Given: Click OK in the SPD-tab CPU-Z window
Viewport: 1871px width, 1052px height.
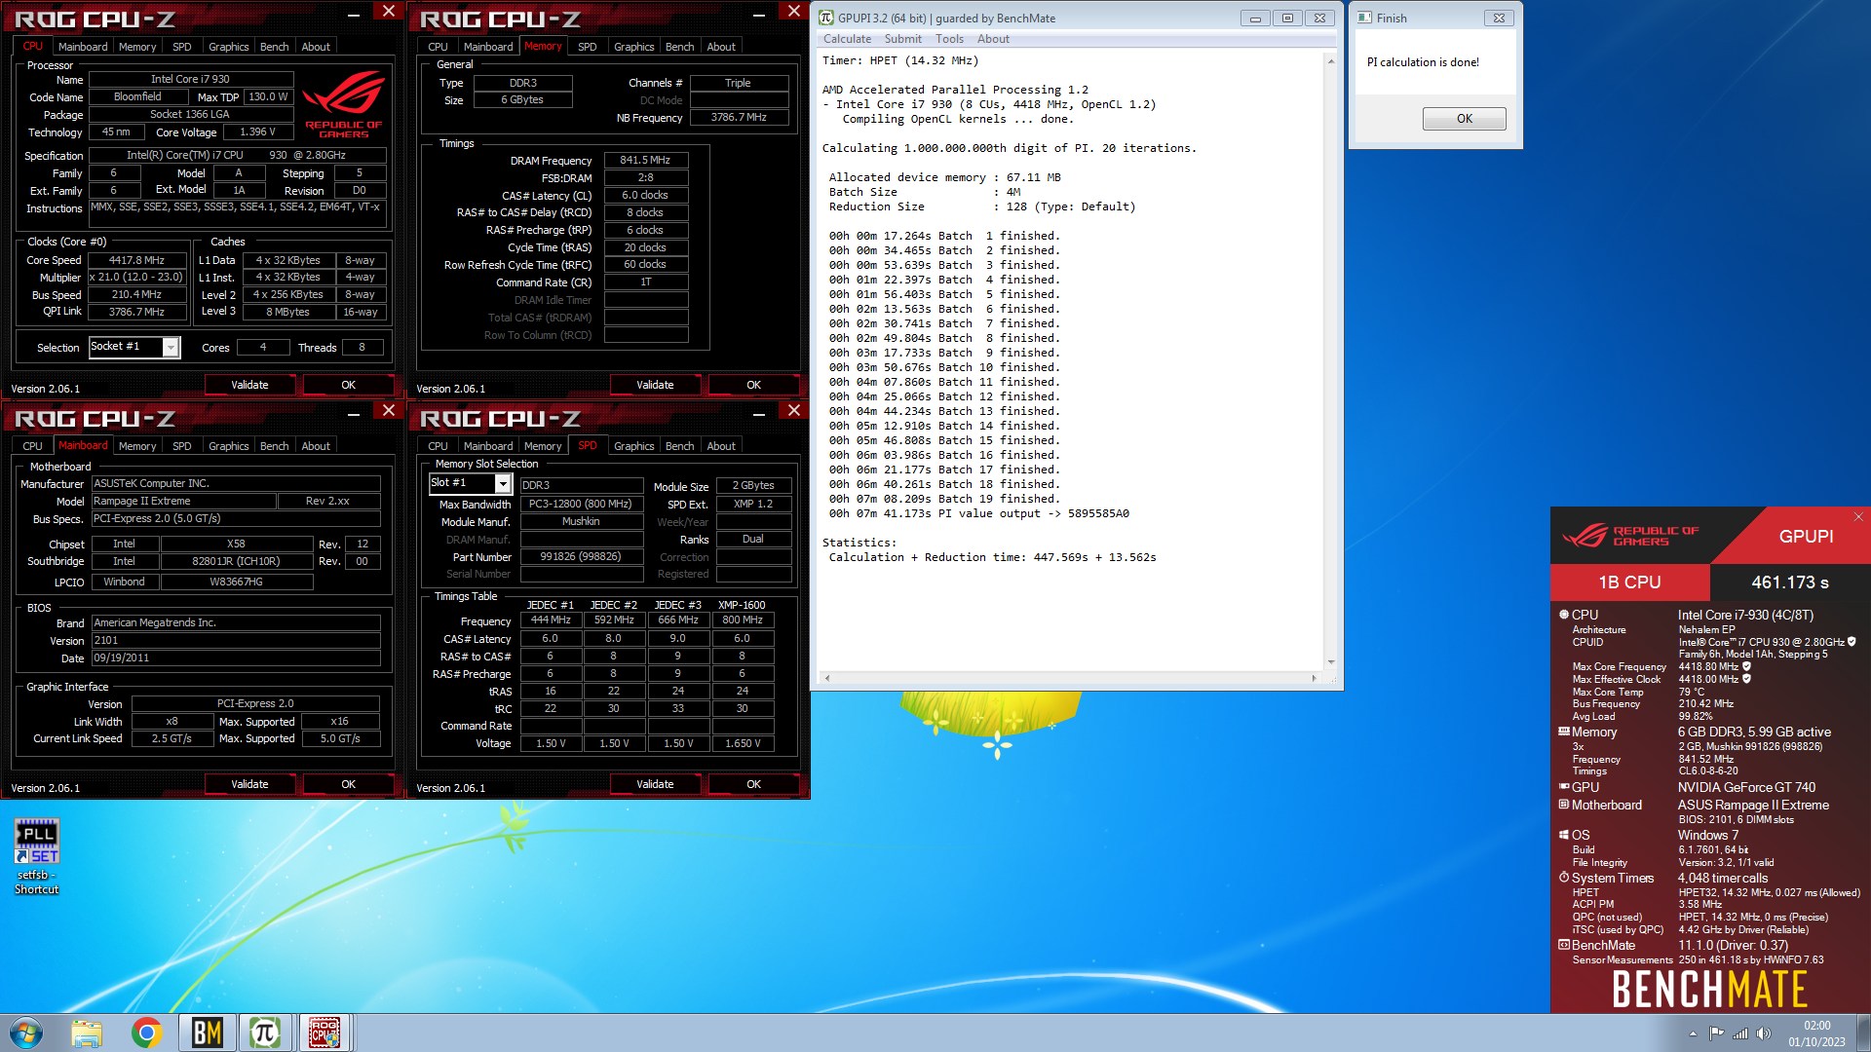Looking at the screenshot, I should click(753, 784).
